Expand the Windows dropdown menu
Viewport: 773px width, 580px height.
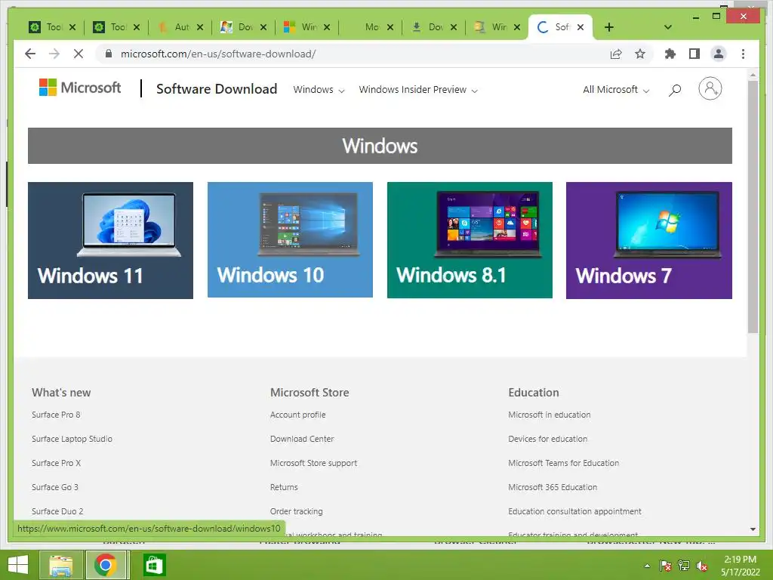pos(319,90)
